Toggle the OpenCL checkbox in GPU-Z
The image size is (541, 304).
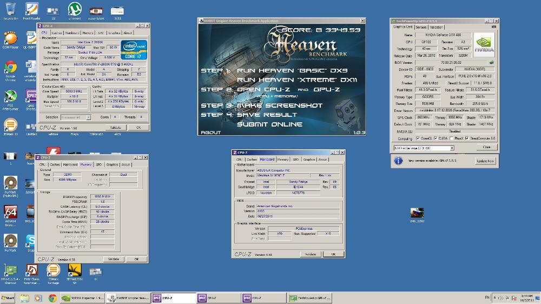click(418, 138)
